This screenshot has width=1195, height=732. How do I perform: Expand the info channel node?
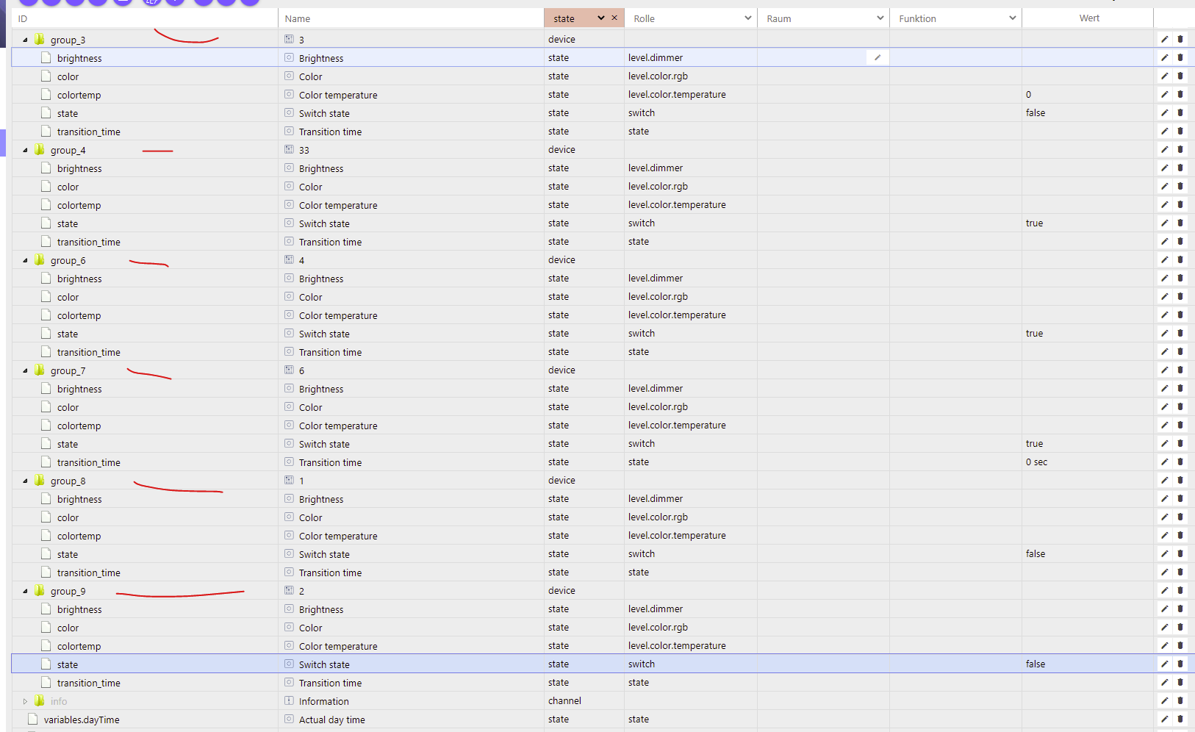click(25, 701)
